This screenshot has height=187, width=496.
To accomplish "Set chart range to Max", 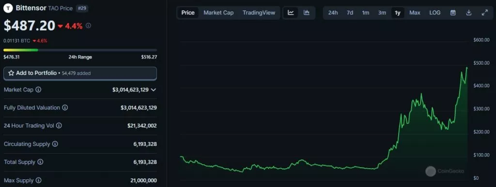I will tap(415, 13).
